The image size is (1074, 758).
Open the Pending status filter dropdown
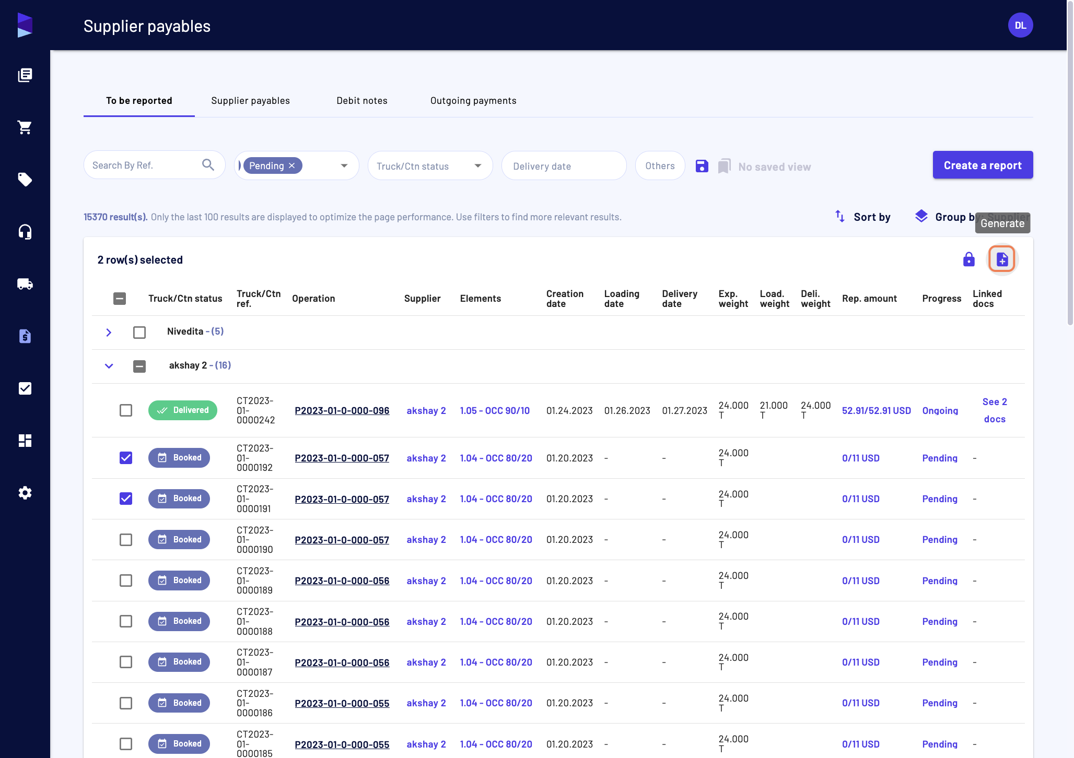click(344, 166)
